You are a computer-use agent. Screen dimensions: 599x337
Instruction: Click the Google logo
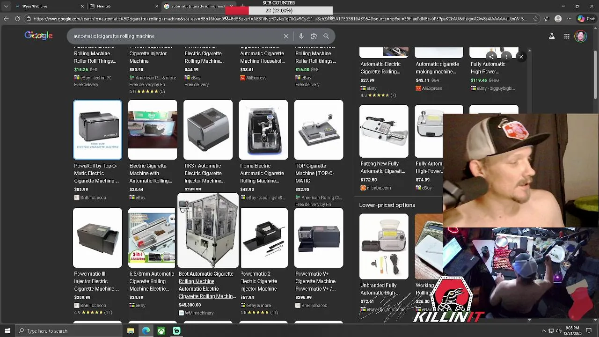[x=38, y=36]
